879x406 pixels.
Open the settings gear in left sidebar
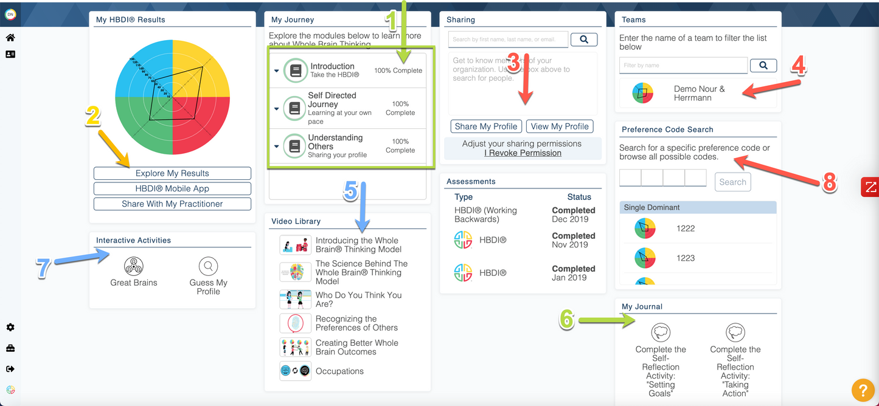tap(10, 328)
